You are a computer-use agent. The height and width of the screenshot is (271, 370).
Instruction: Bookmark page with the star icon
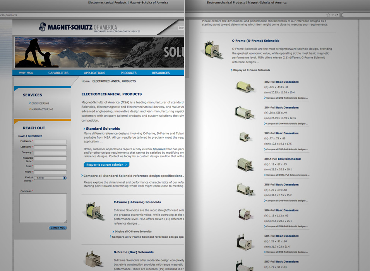[x=328, y=15]
